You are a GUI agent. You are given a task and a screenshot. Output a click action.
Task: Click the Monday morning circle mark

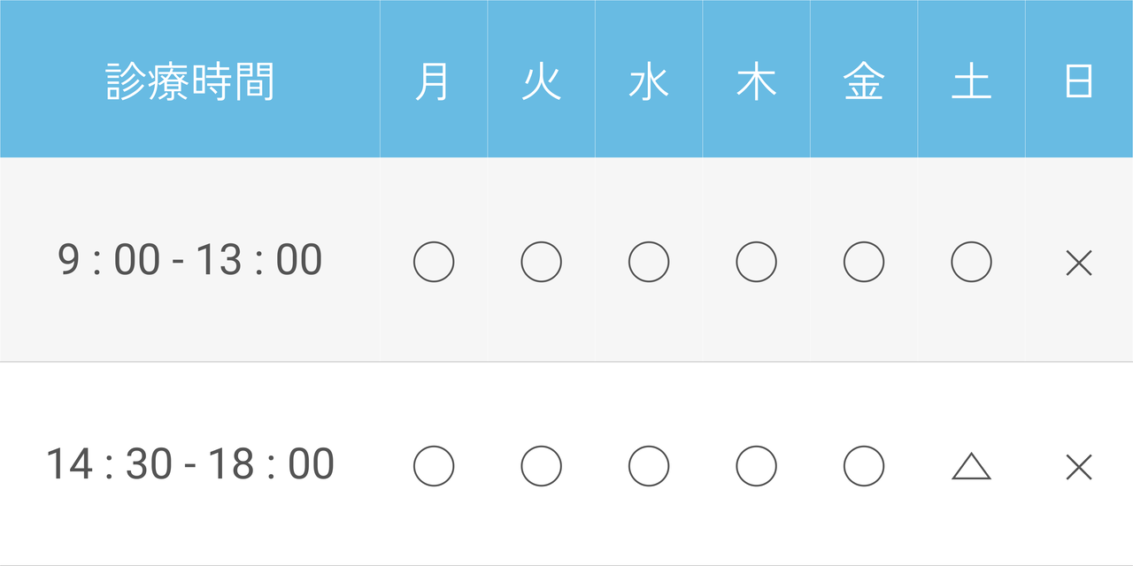(x=434, y=262)
